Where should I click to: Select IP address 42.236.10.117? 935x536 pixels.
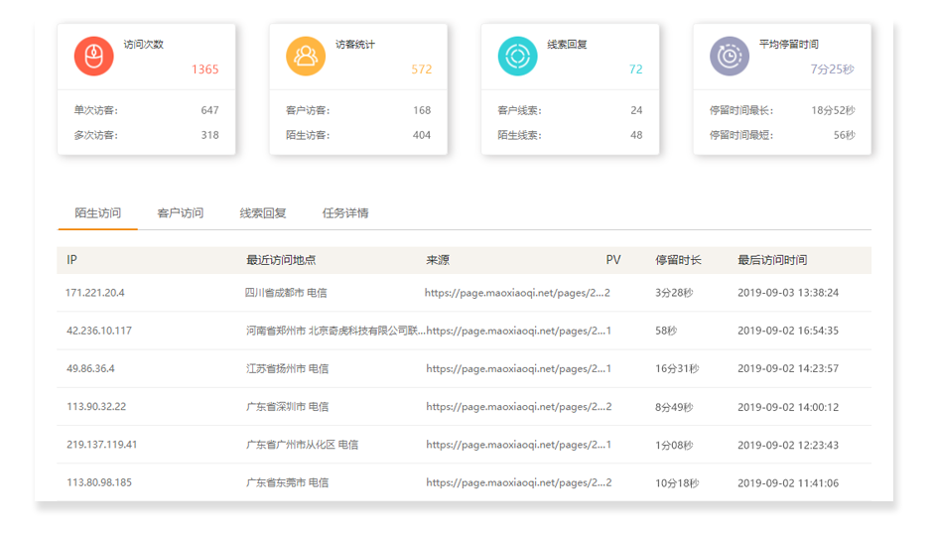click(x=99, y=331)
